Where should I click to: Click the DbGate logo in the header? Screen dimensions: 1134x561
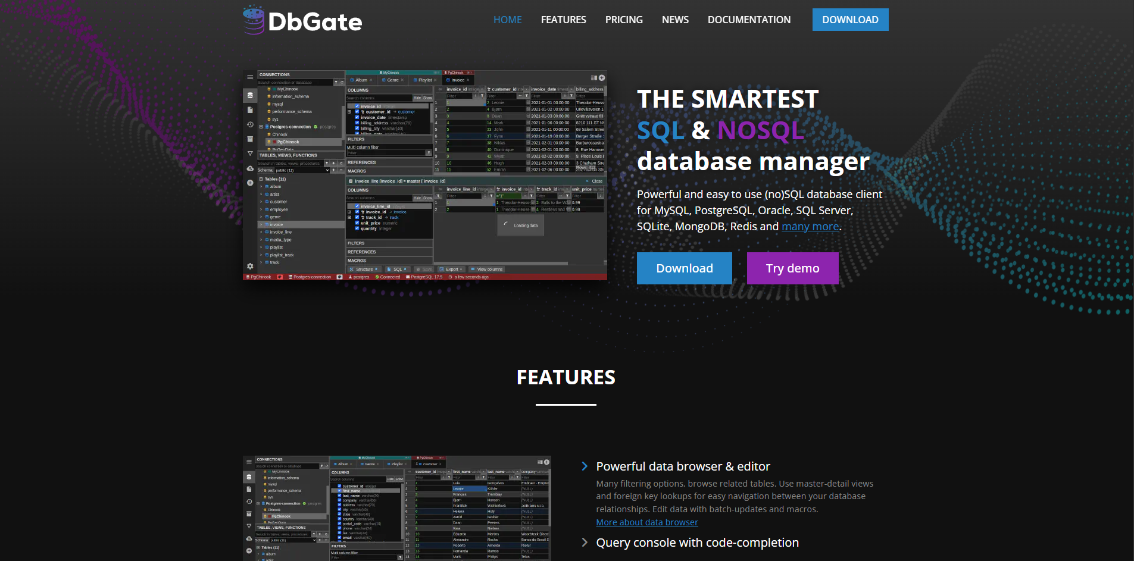coord(302,20)
